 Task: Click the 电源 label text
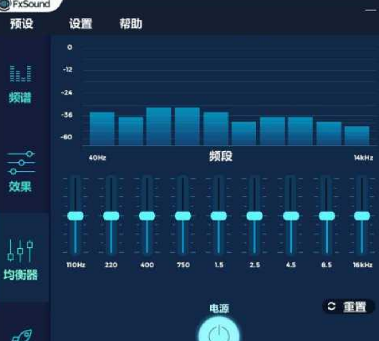click(219, 309)
